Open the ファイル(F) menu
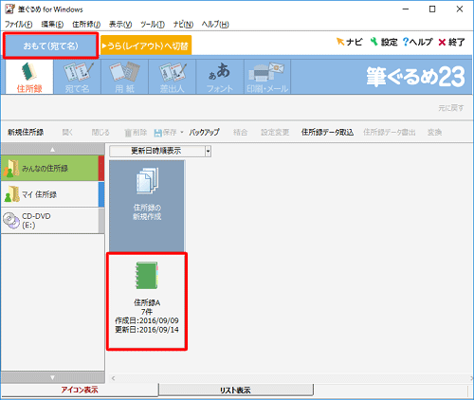The height and width of the screenshot is (400, 474). [18, 25]
